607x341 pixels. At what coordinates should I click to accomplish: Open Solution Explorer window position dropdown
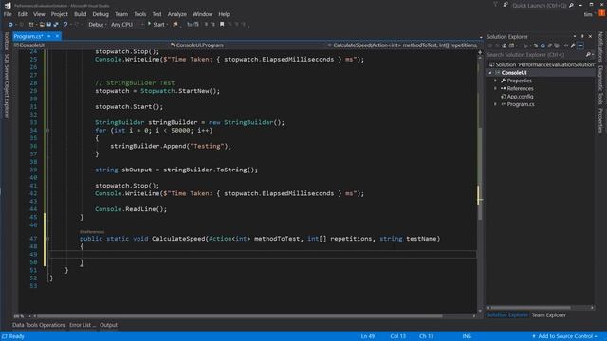click(x=575, y=36)
